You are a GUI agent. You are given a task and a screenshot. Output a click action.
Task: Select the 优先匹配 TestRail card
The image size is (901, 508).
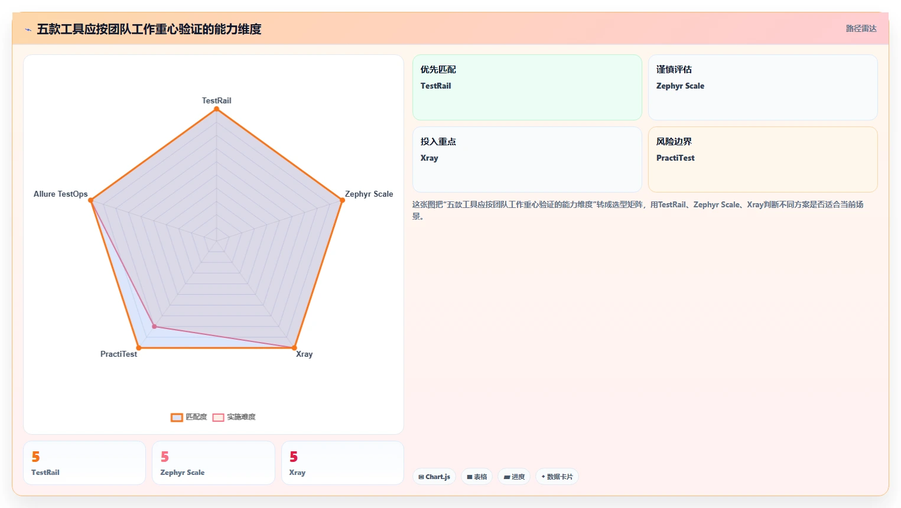527,87
